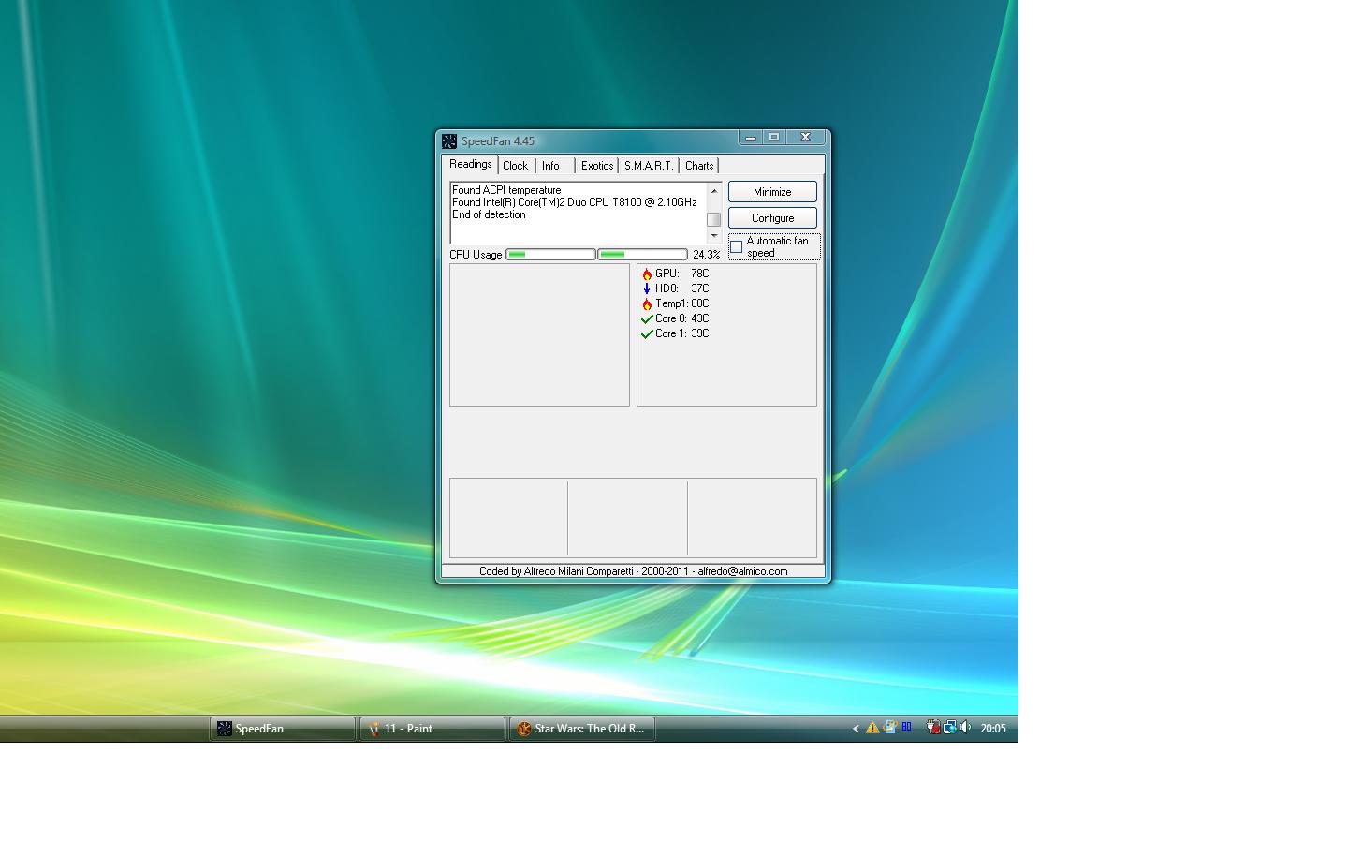
Task: Click the 'Coded by Alfredo Milani Comparetti' status bar
Action: (x=634, y=571)
